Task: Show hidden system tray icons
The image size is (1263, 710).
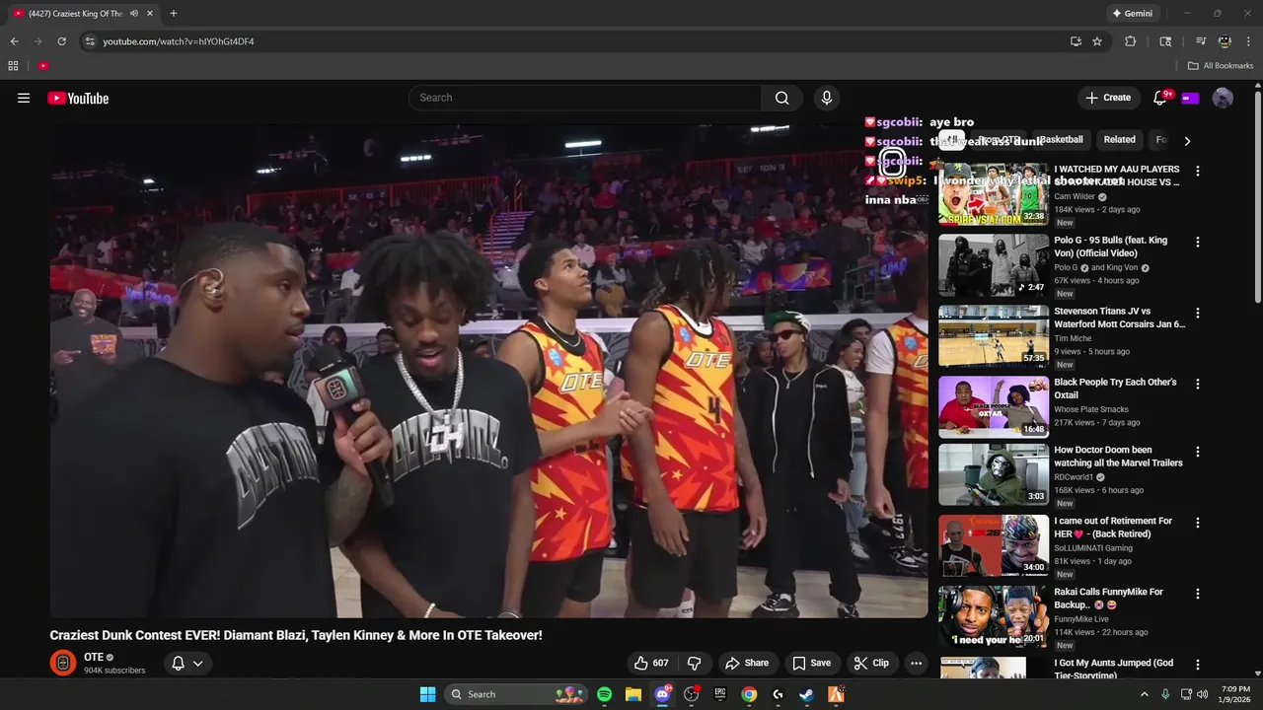Action: 1145,694
